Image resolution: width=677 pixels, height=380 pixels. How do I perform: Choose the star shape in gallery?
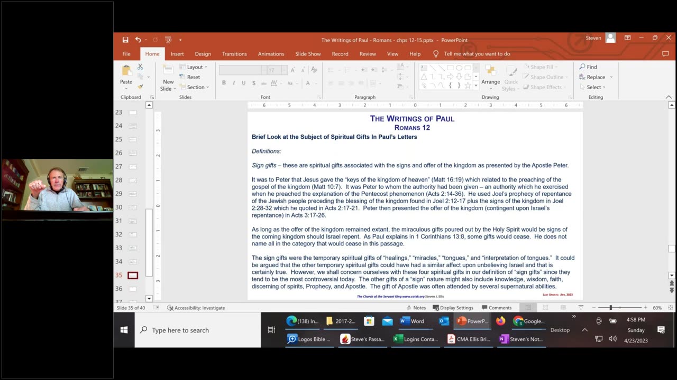tap(468, 85)
